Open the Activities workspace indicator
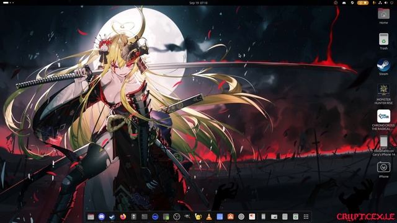 pyautogui.click(x=8, y=2)
